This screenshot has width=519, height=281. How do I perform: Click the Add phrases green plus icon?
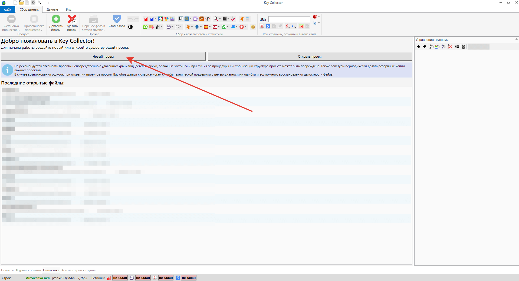pos(56,19)
